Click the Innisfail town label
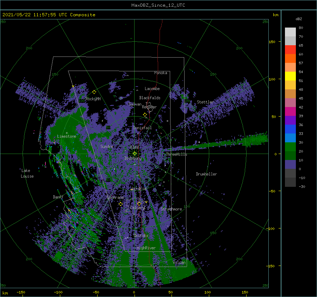Viewport: 317px width, 297px height. pyautogui.click(x=142, y=128)
